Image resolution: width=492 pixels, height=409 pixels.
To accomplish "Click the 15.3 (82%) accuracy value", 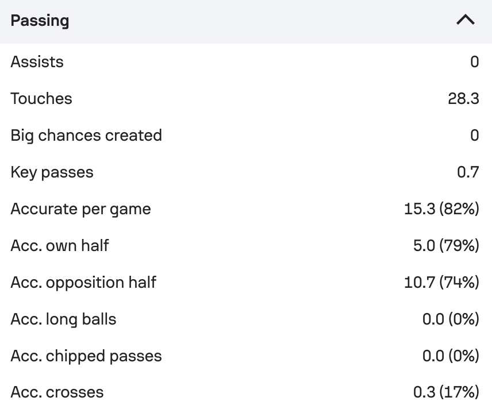I will click(441, 209).
